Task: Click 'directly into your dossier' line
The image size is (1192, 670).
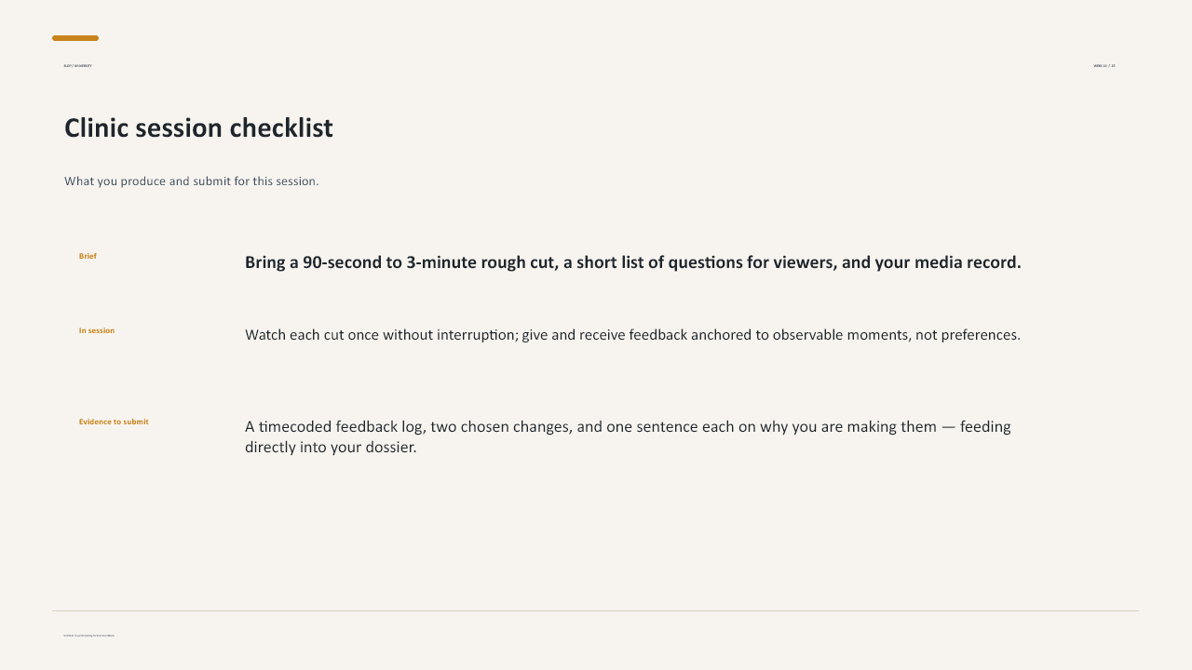Action: pyautogui.click(x=331, y=448)
